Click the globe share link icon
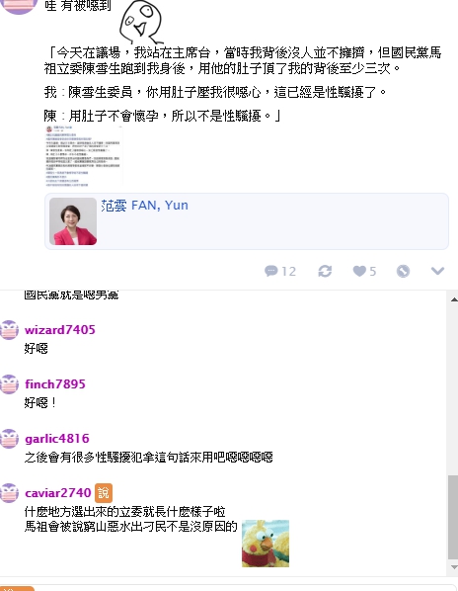The width and height of the screenshot is (458, 591). pyautogui.click(x=403, y=271)
